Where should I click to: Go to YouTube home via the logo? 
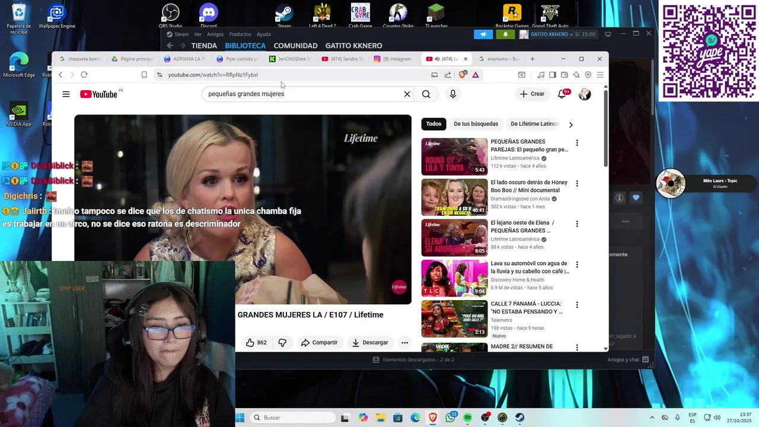point(98,94)
